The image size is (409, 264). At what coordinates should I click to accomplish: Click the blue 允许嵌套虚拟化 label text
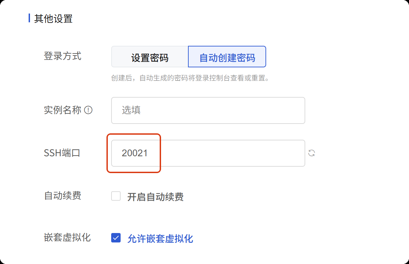click(x=160, y=239)
